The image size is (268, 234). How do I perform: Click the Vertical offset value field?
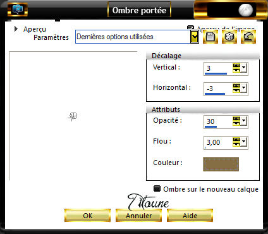tap(217, 68)
